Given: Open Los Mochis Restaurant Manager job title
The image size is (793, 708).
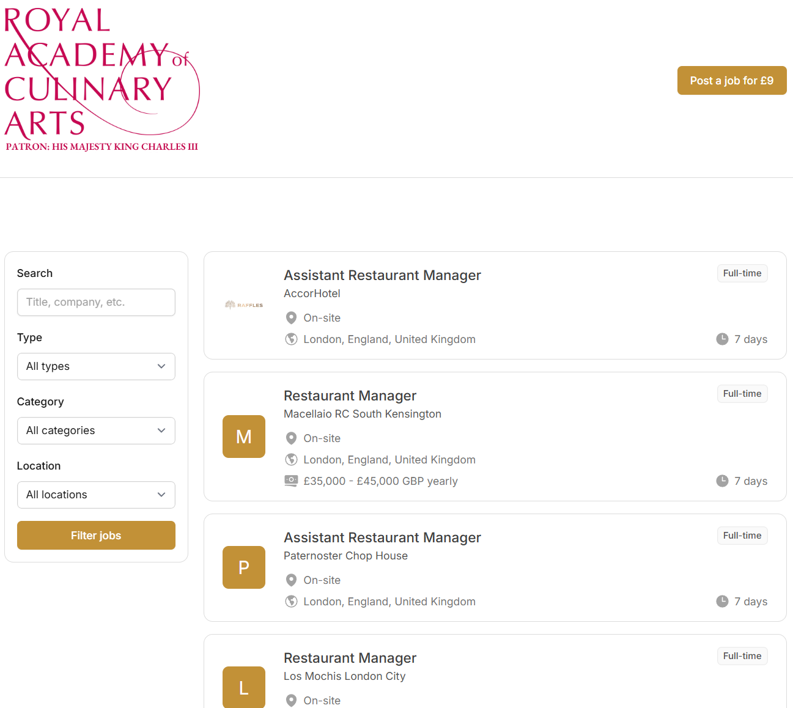Looking at the screenshot, I should [350, 658].
